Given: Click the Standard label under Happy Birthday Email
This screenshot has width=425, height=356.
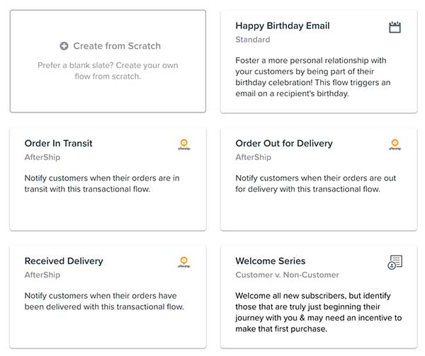Looking at the screenshot, I should pyautogui.click(x=252, y=40).
